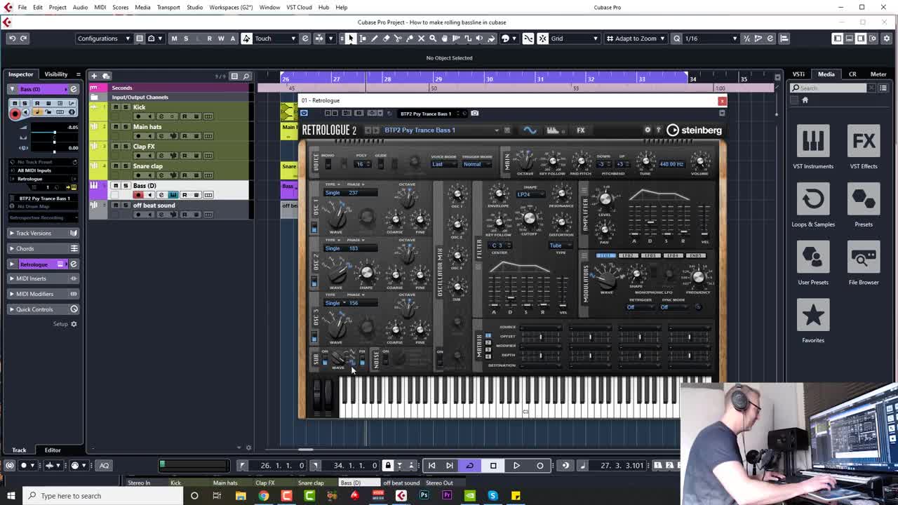This screenshot has width=898, height=505.
Task: Click the Undo arrow in the toolbar
Action: (x=12, y=39)
